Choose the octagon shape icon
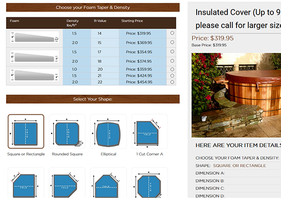 click(x=150, y=183)
